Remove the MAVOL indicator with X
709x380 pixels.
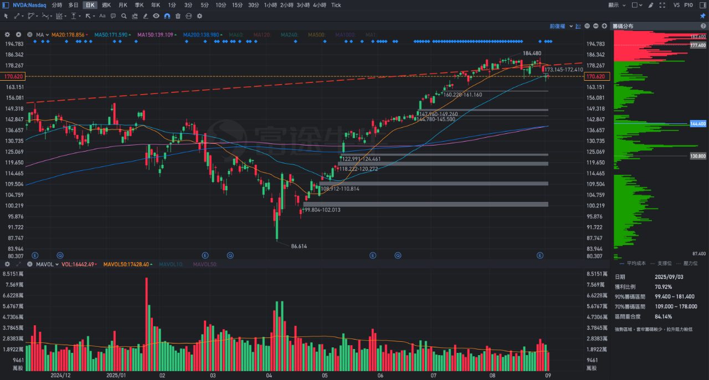[x=29, y=264]
